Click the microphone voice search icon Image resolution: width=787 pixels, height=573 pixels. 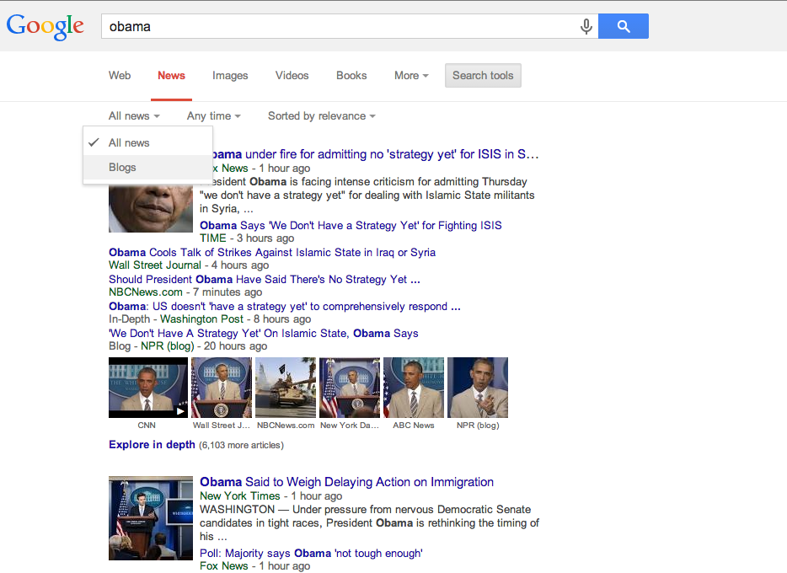(x=586, y=26)
